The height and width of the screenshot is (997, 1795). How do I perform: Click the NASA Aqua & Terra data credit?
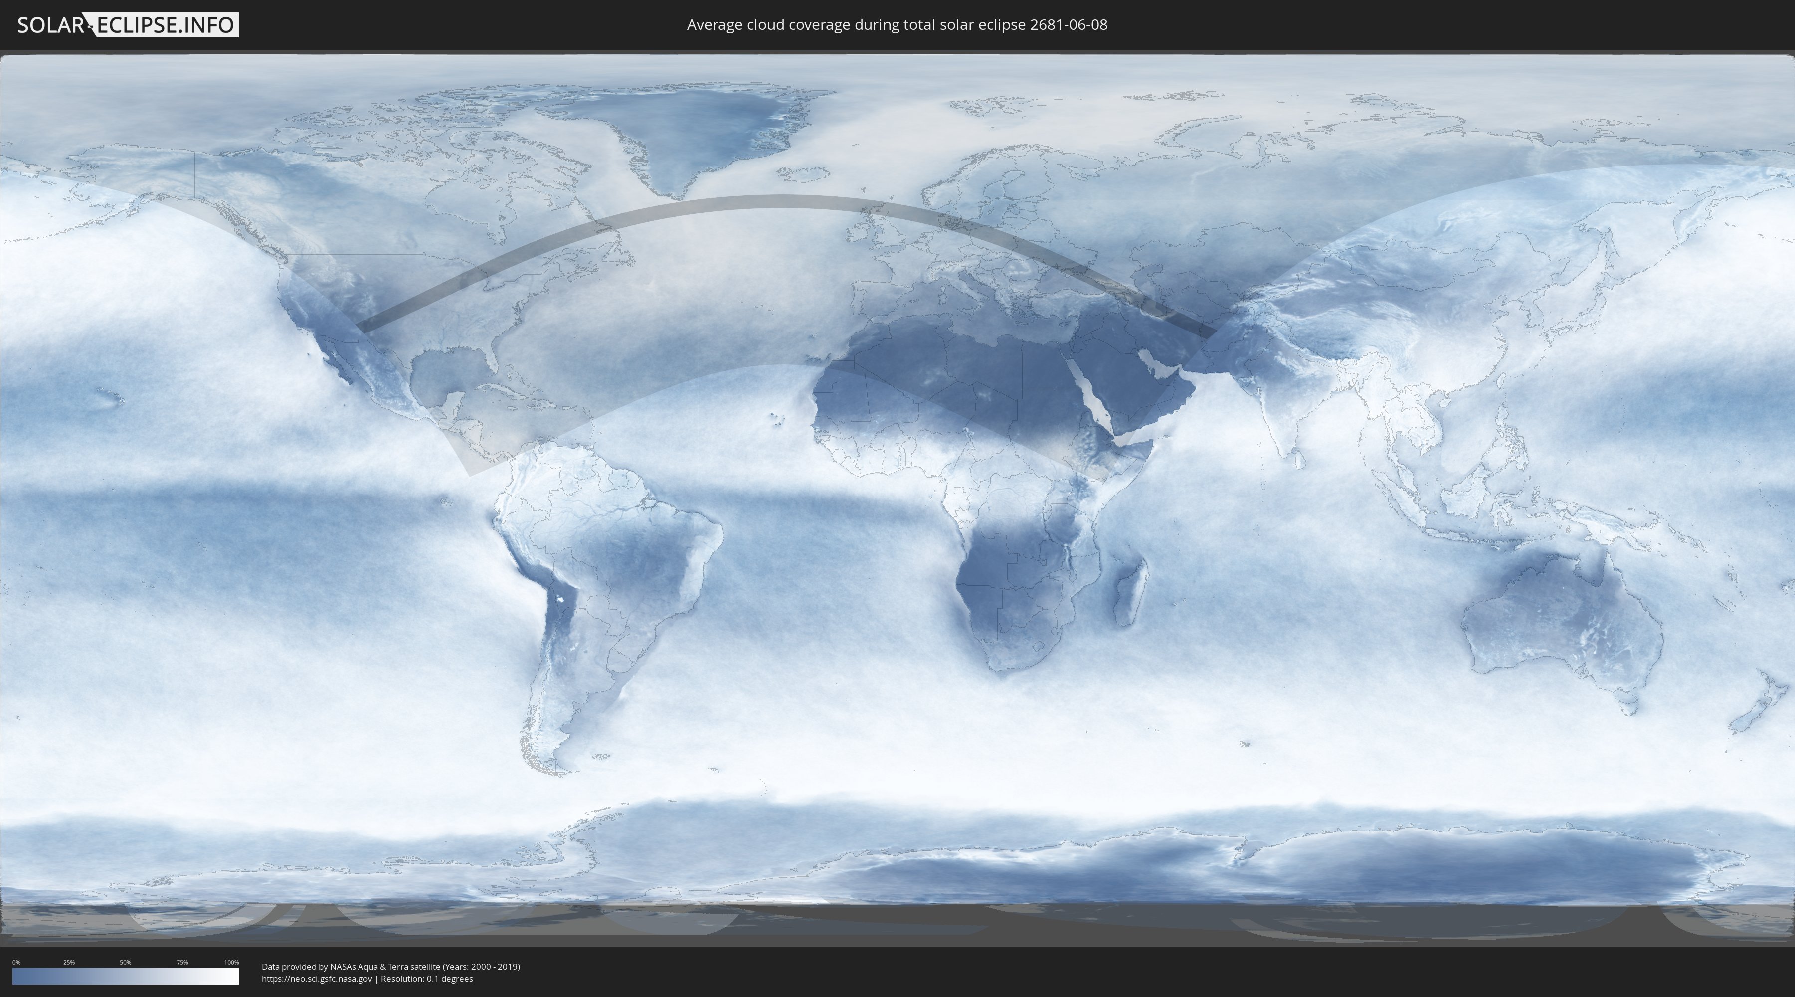pyautogui.click(x=391, y=967)
